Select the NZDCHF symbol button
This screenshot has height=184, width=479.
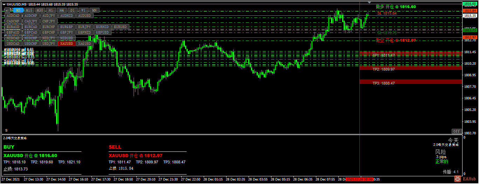[31, 38]
